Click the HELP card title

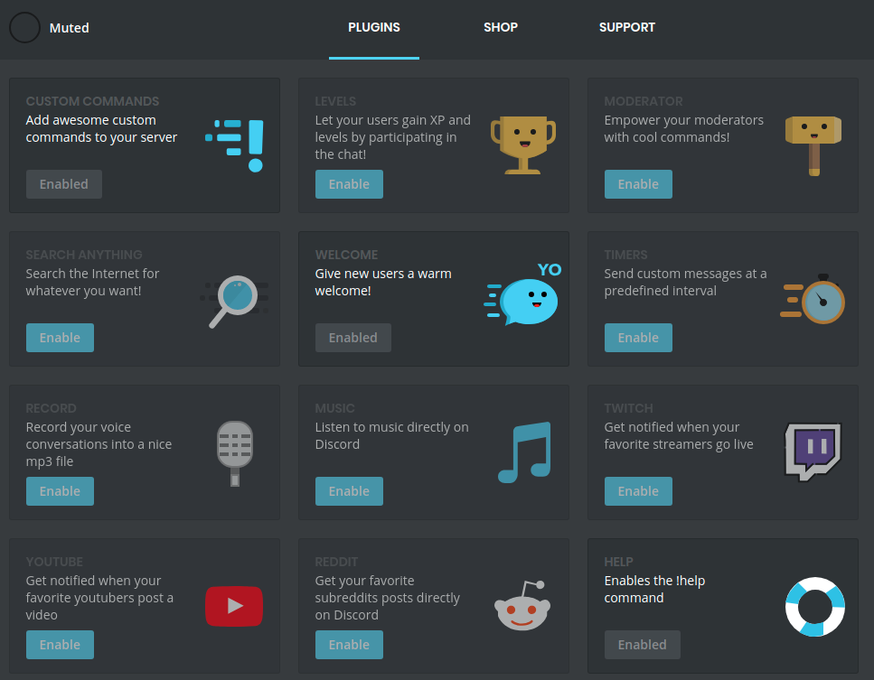click(x=619, y=562)
